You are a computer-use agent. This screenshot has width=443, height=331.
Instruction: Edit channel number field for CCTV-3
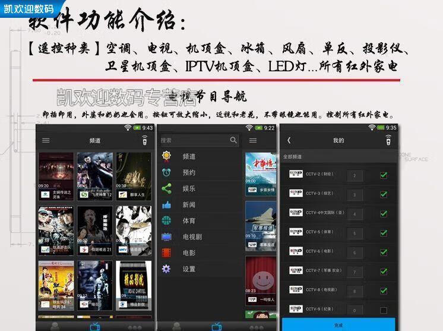(355, 195)
